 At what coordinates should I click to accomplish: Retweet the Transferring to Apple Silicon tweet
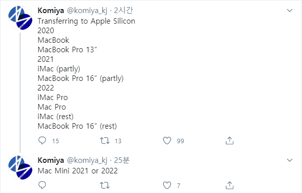coord(105,141)
